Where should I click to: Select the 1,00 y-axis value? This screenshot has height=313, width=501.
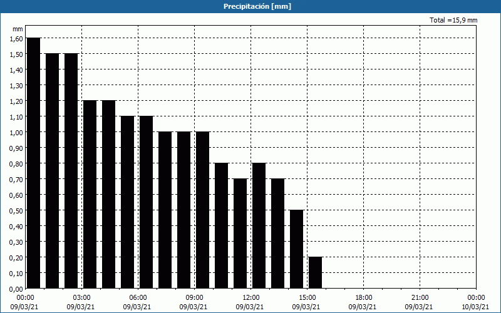pyautogui.click(x=16, y=132)
